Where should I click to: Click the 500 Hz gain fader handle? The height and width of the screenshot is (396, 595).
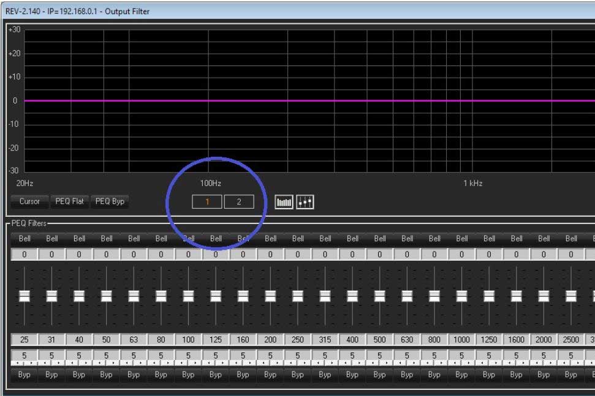(380, 296)
